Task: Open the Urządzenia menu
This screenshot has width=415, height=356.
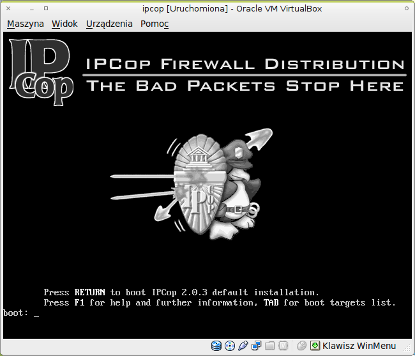Action: click(109, 24)
